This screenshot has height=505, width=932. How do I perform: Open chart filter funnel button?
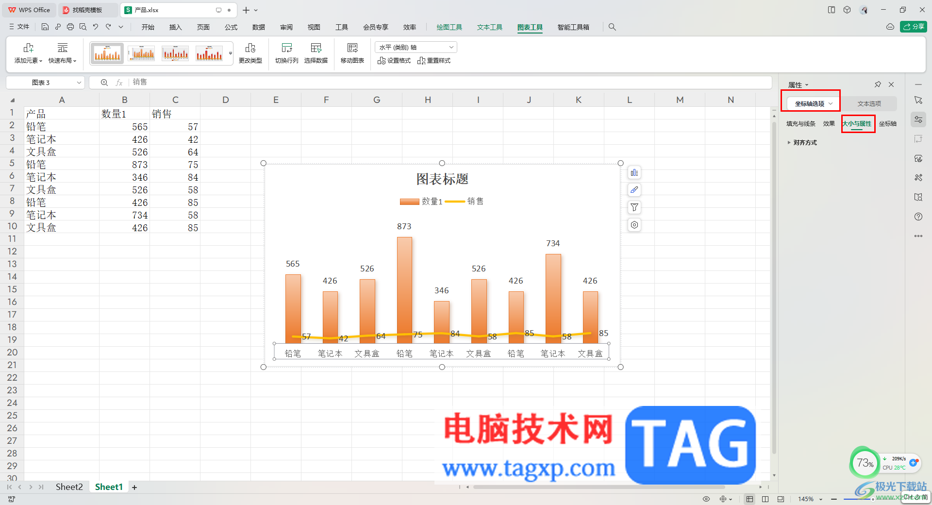pyautogui.click(x=634, y=208)
